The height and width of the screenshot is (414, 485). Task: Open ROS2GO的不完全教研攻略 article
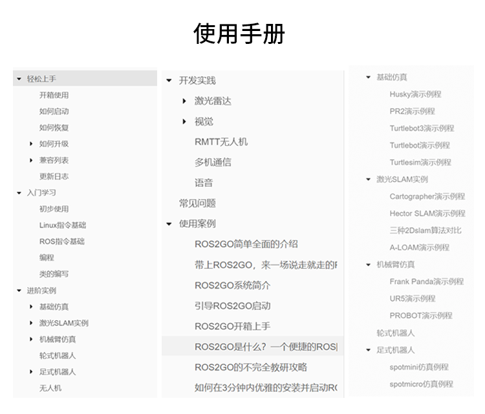coord(251,367)
